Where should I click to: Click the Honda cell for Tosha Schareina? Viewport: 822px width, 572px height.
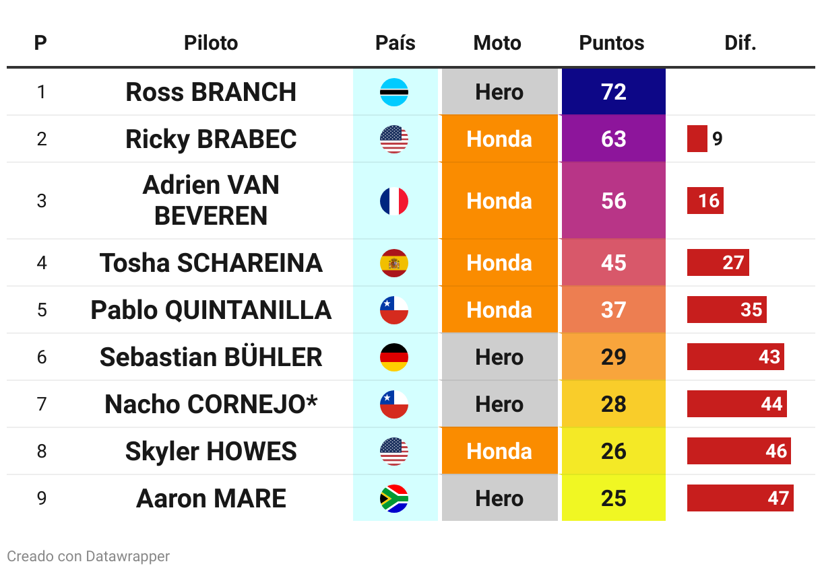tap(499, 262)
